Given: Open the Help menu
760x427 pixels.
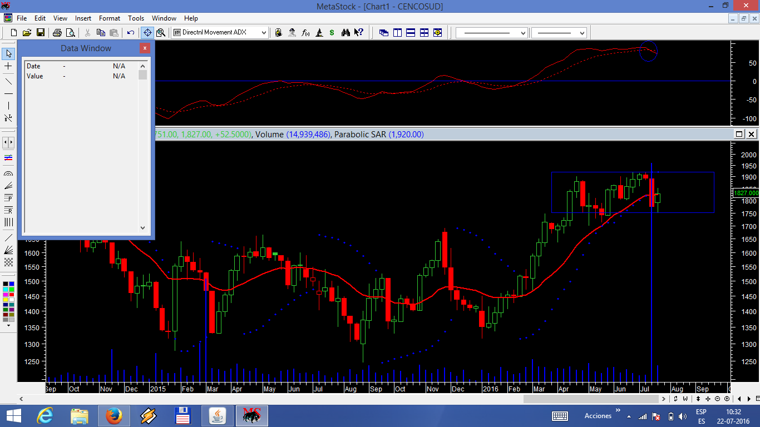Looking at the screenshot, I should pyautogui.click(x=191, y=18).
